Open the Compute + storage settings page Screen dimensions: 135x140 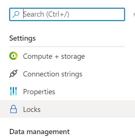54,57
